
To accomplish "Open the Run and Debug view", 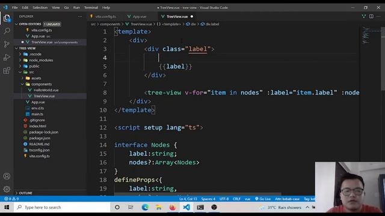I will (x=7, y=58).
